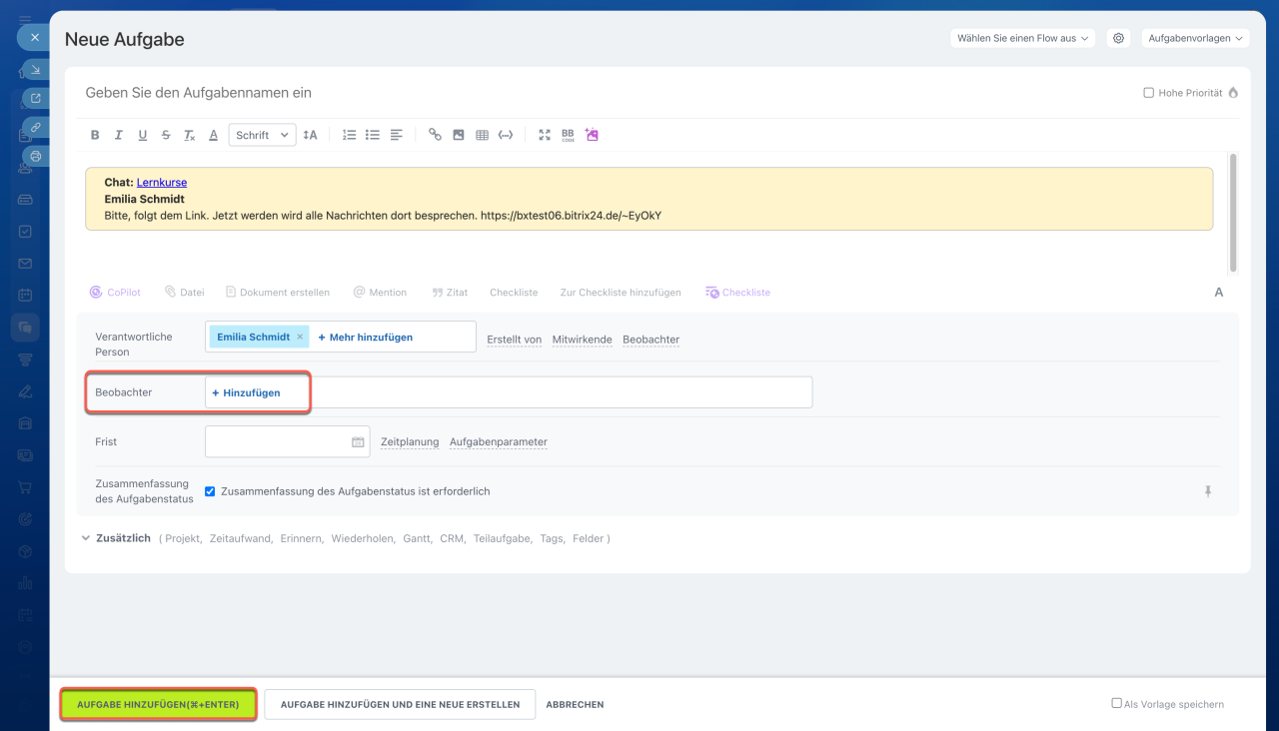Select the Mitwirkende role option
This screenshot has width=1279, height=731.
[582, 340]
